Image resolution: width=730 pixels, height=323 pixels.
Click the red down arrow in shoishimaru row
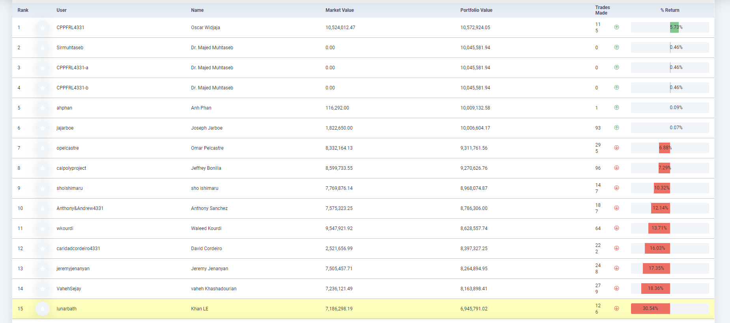[x=616, y=188]
